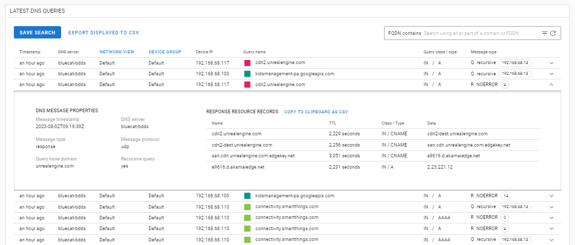
Task: Expand the first cdn2.unrealengine.com query row
Action: point(551,63)
